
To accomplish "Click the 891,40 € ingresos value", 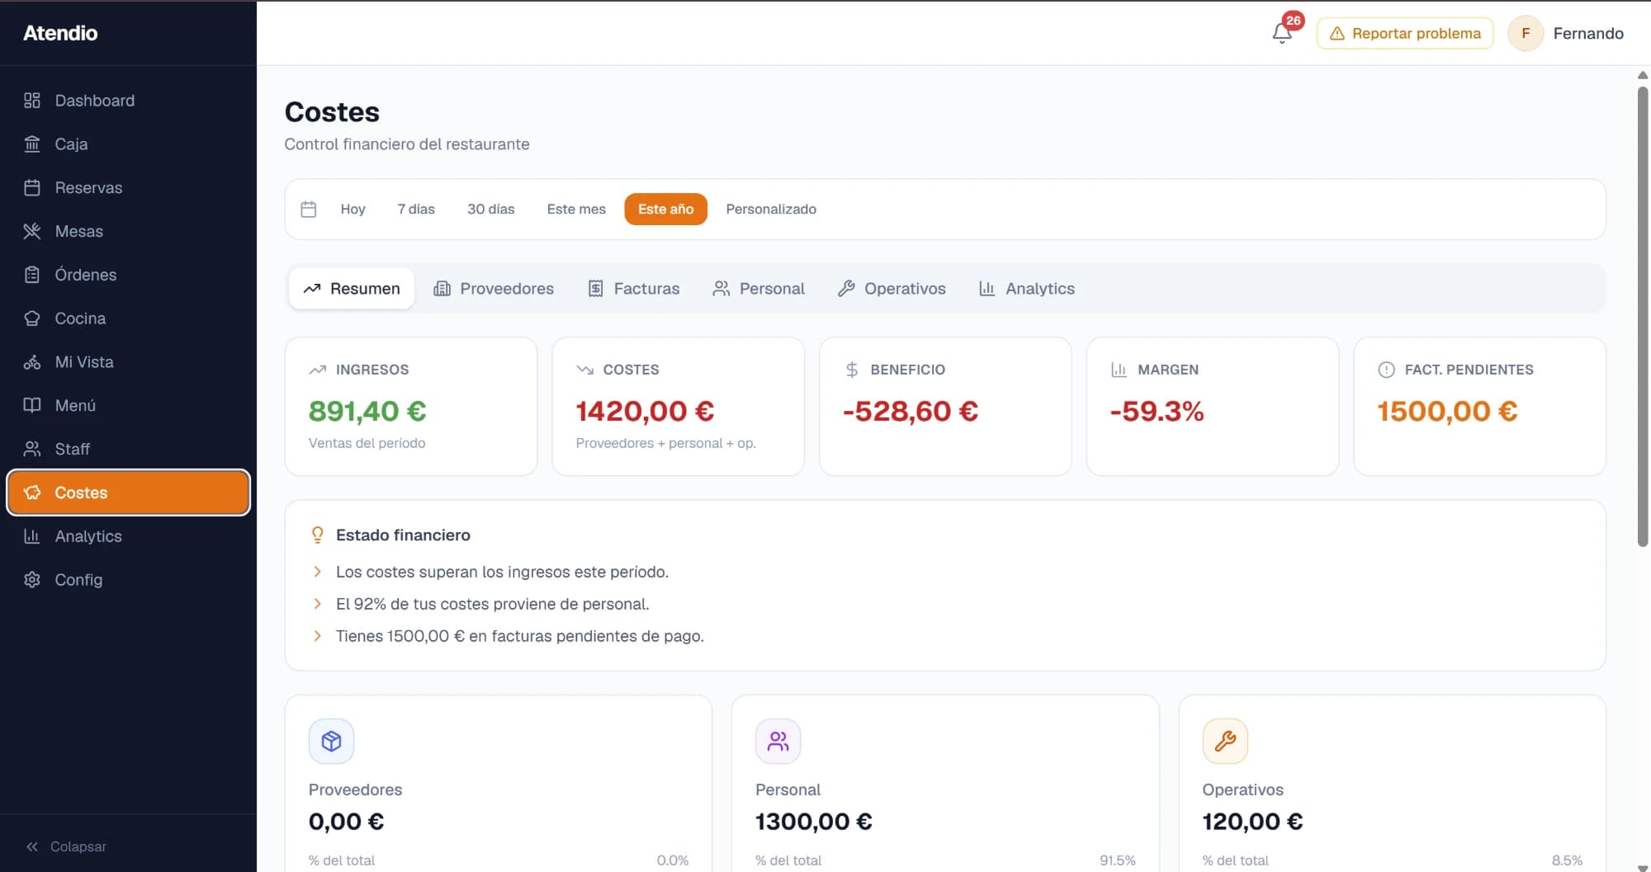I will pyautogui.click(x=367, y=411).
